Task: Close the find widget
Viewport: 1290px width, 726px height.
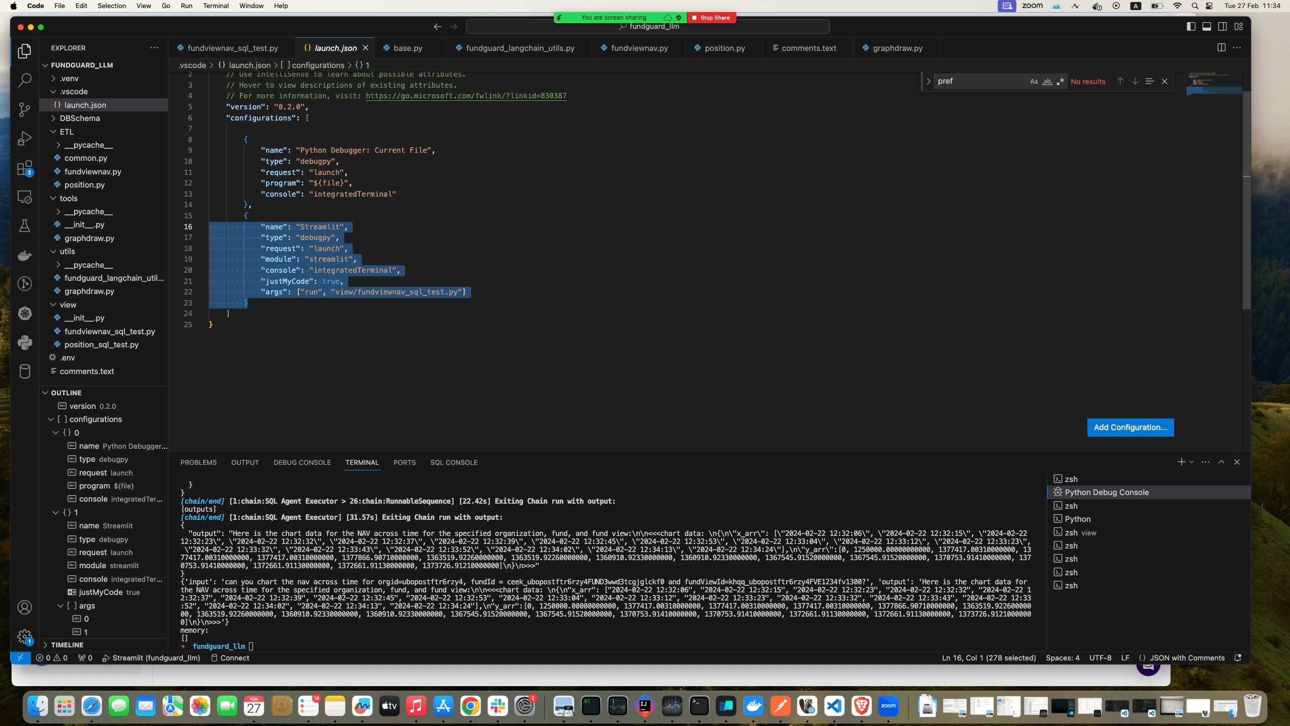Action: pos(1165,81)
